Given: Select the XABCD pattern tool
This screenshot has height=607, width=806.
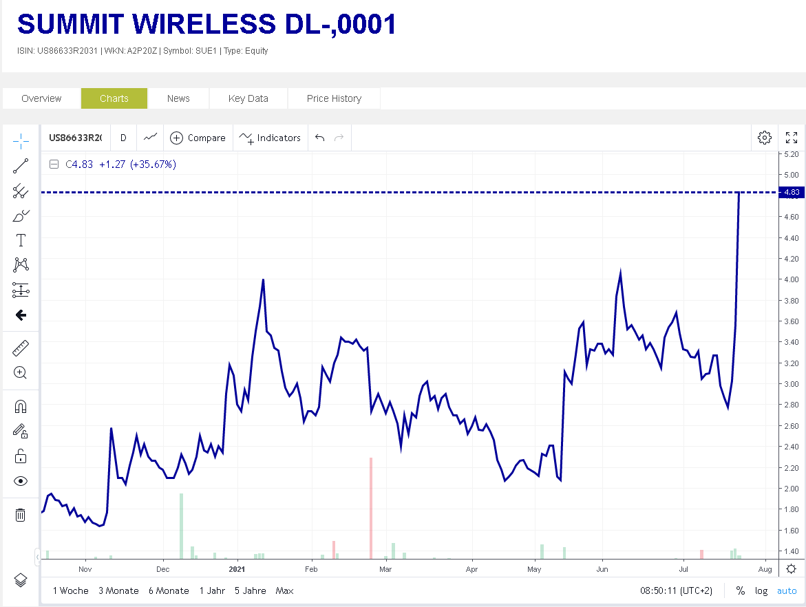Looking at the screenshot, I should coord(21,265).
